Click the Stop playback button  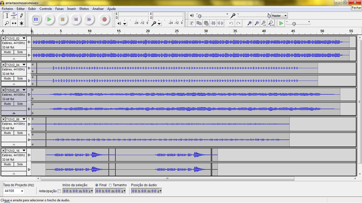click(x=63, y=19)
